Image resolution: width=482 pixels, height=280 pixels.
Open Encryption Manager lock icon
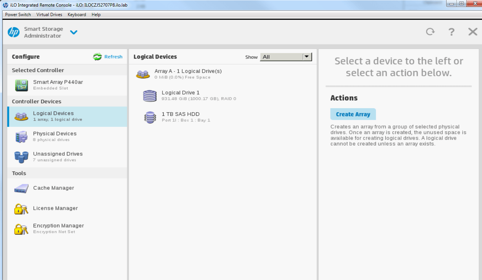[x=21, y=229]
